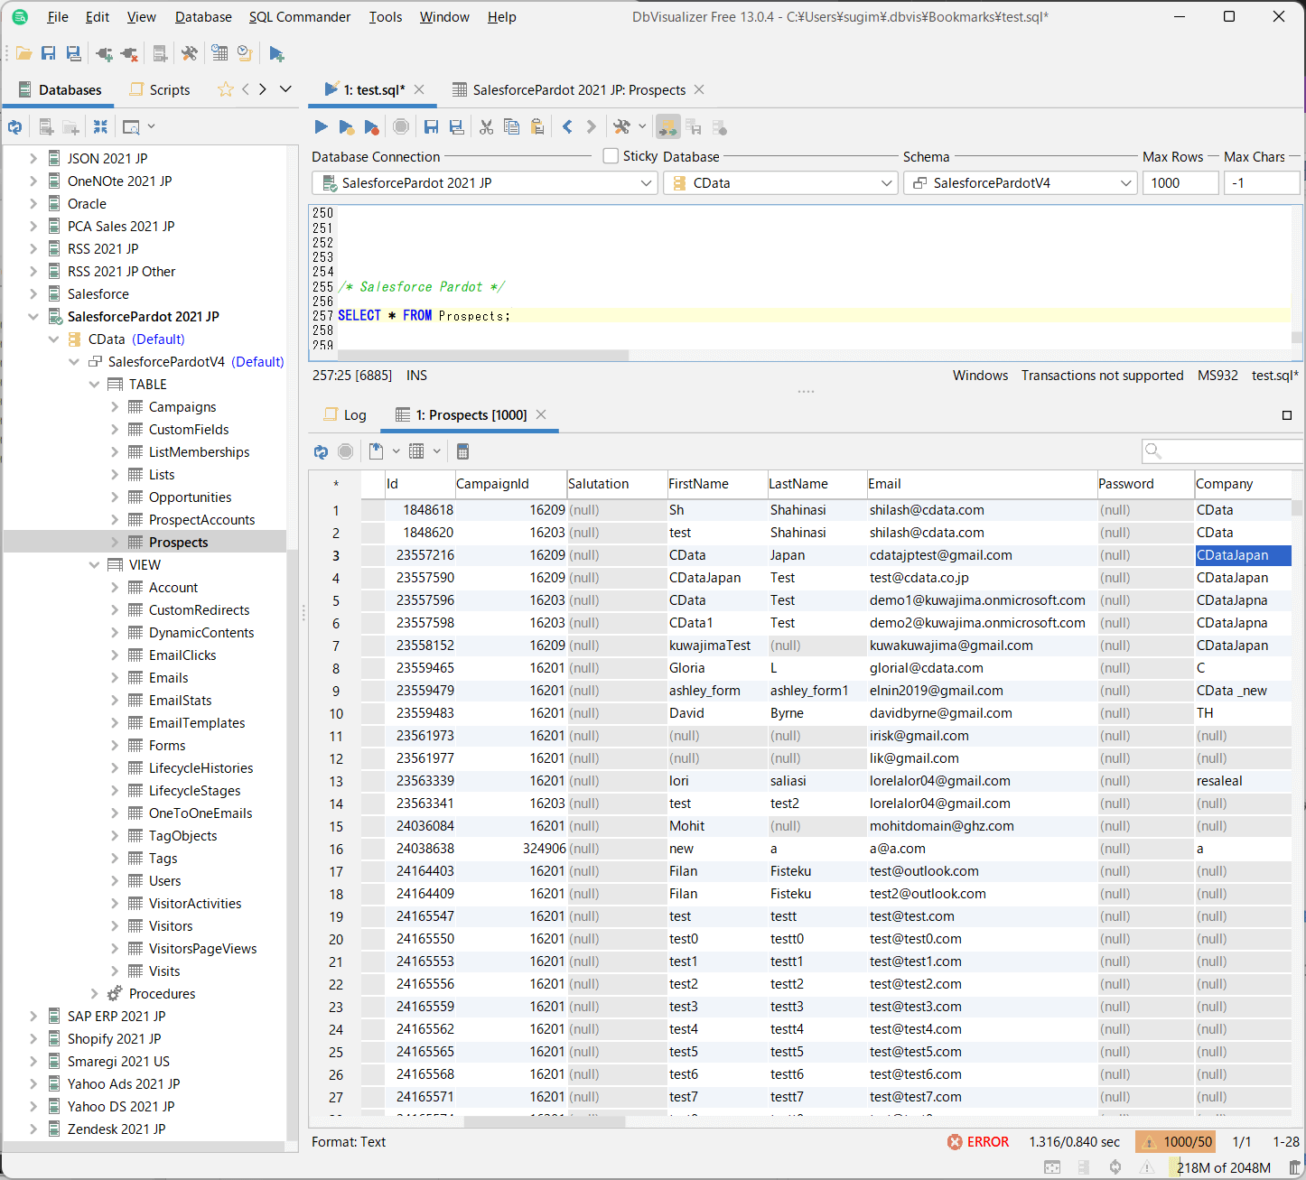Click the red ERROR status indicator
This screenshot has height=1180, width=1306.
tap(978, 1142)
